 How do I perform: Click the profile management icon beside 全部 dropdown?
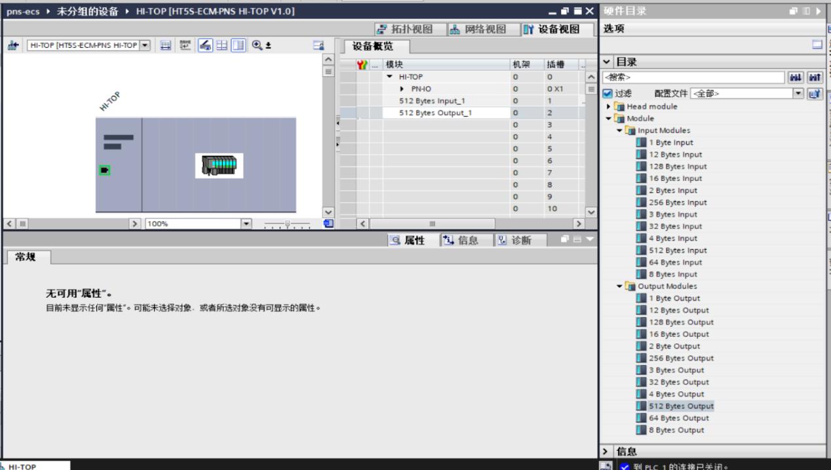click(814, 93)
